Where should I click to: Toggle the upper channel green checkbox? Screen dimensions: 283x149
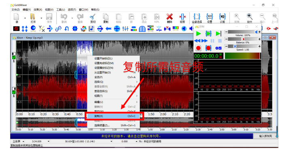[x=14, y=58]
